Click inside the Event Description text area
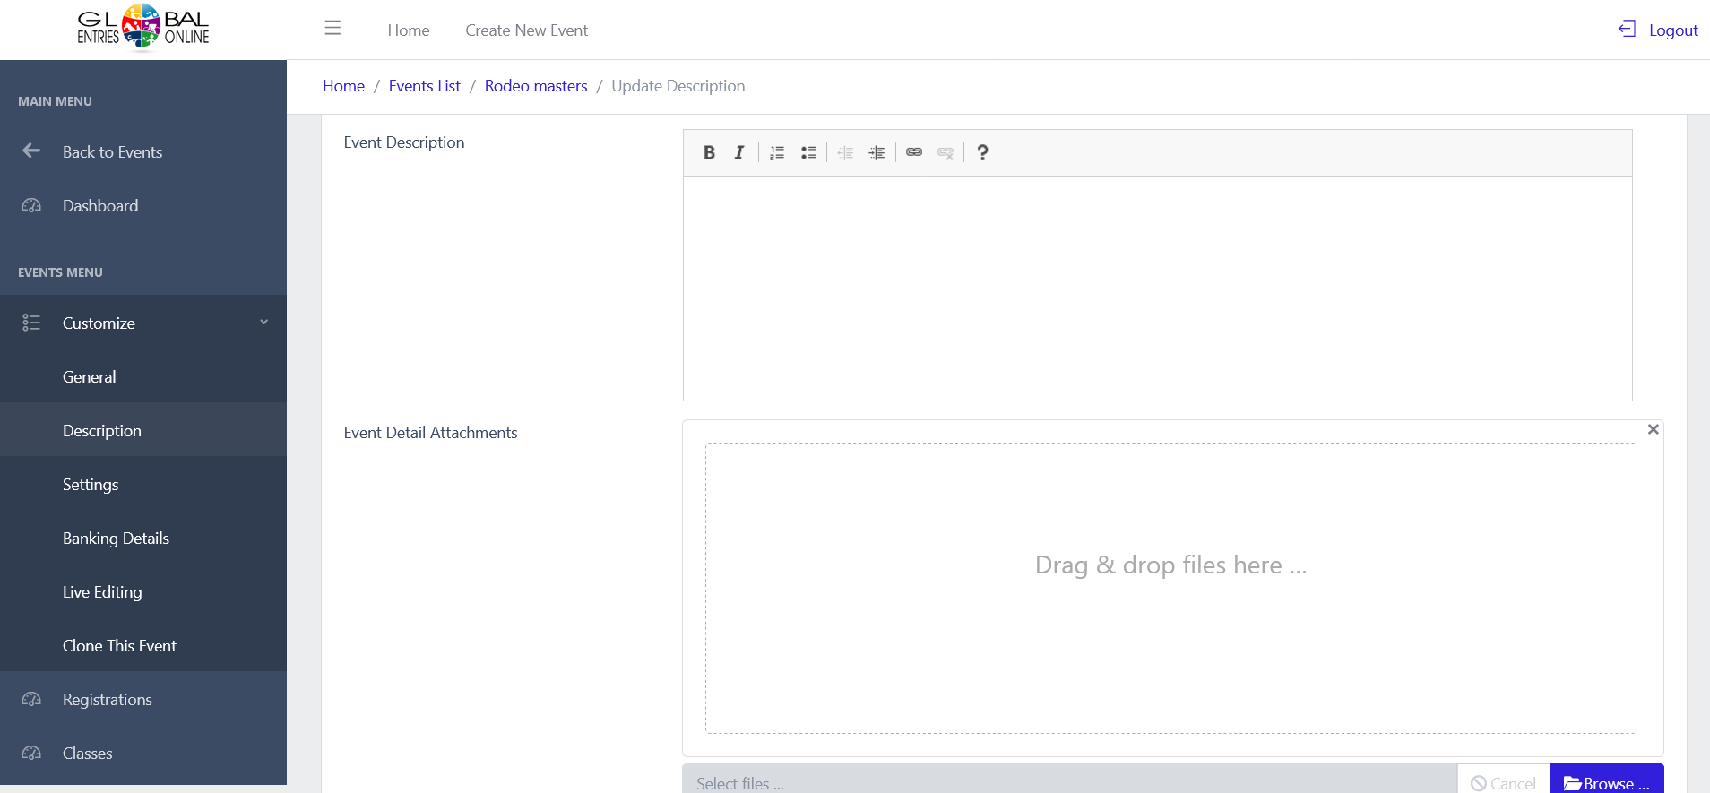Viewport: 1710px width, 793px height. [x=1156, y=288]
